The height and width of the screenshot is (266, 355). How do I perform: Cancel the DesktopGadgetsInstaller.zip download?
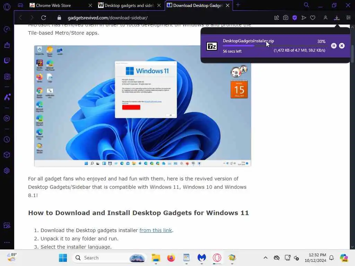pyautogui.click(x=341, y=46)
